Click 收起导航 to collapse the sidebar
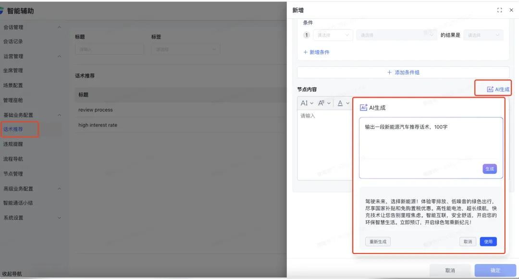 [x=12, y=274]
